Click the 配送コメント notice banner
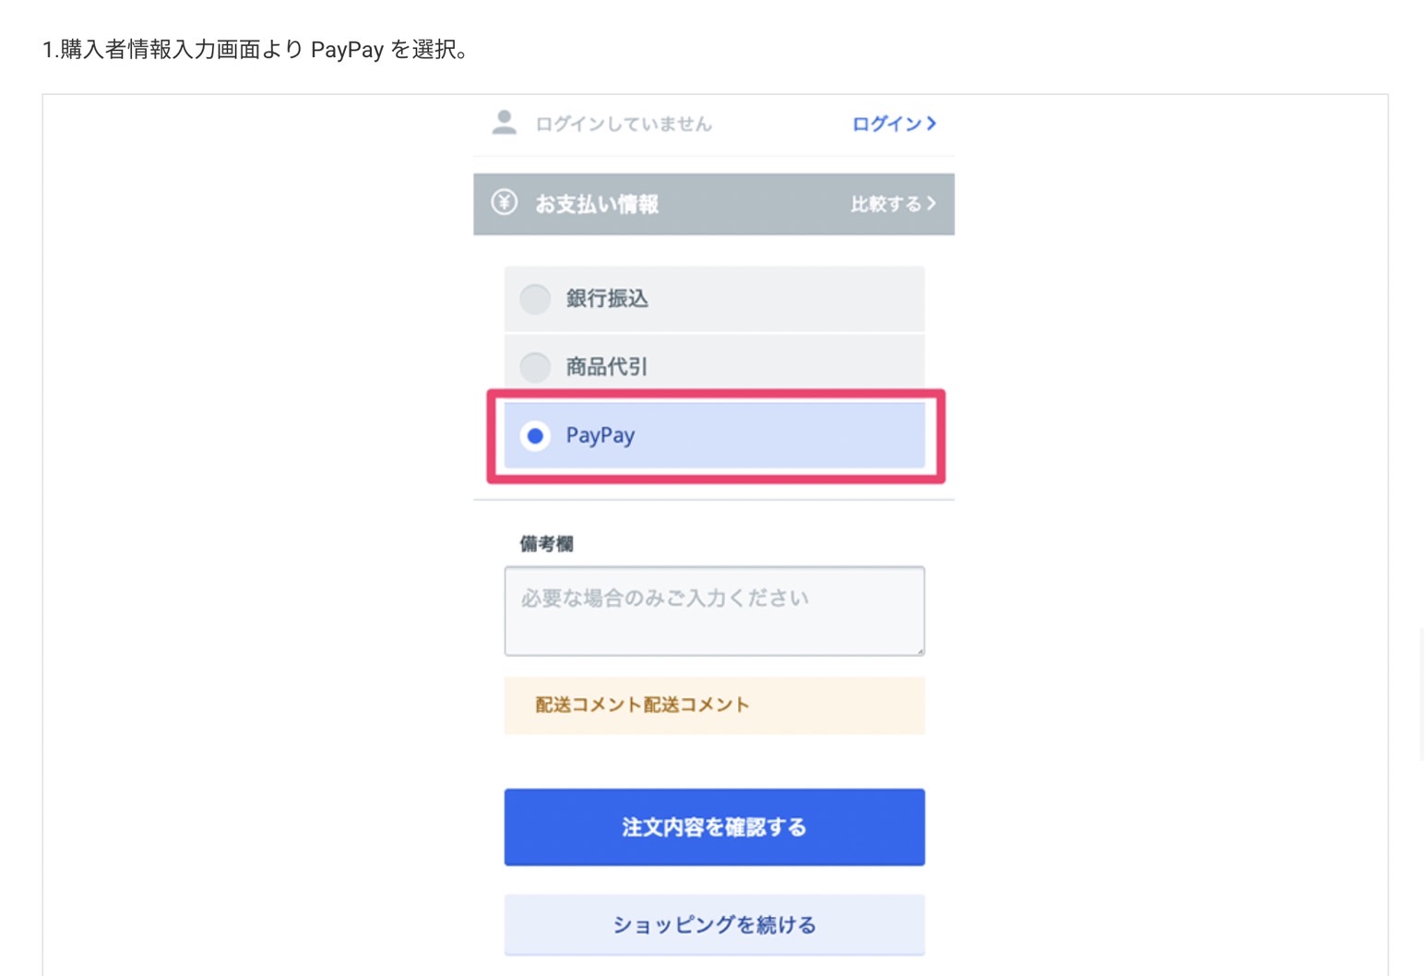Viewport: 1428px width, 976px height. 714,706
